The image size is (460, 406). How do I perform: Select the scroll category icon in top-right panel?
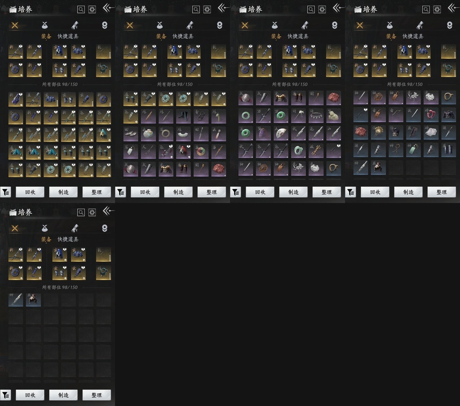[420, 25]
